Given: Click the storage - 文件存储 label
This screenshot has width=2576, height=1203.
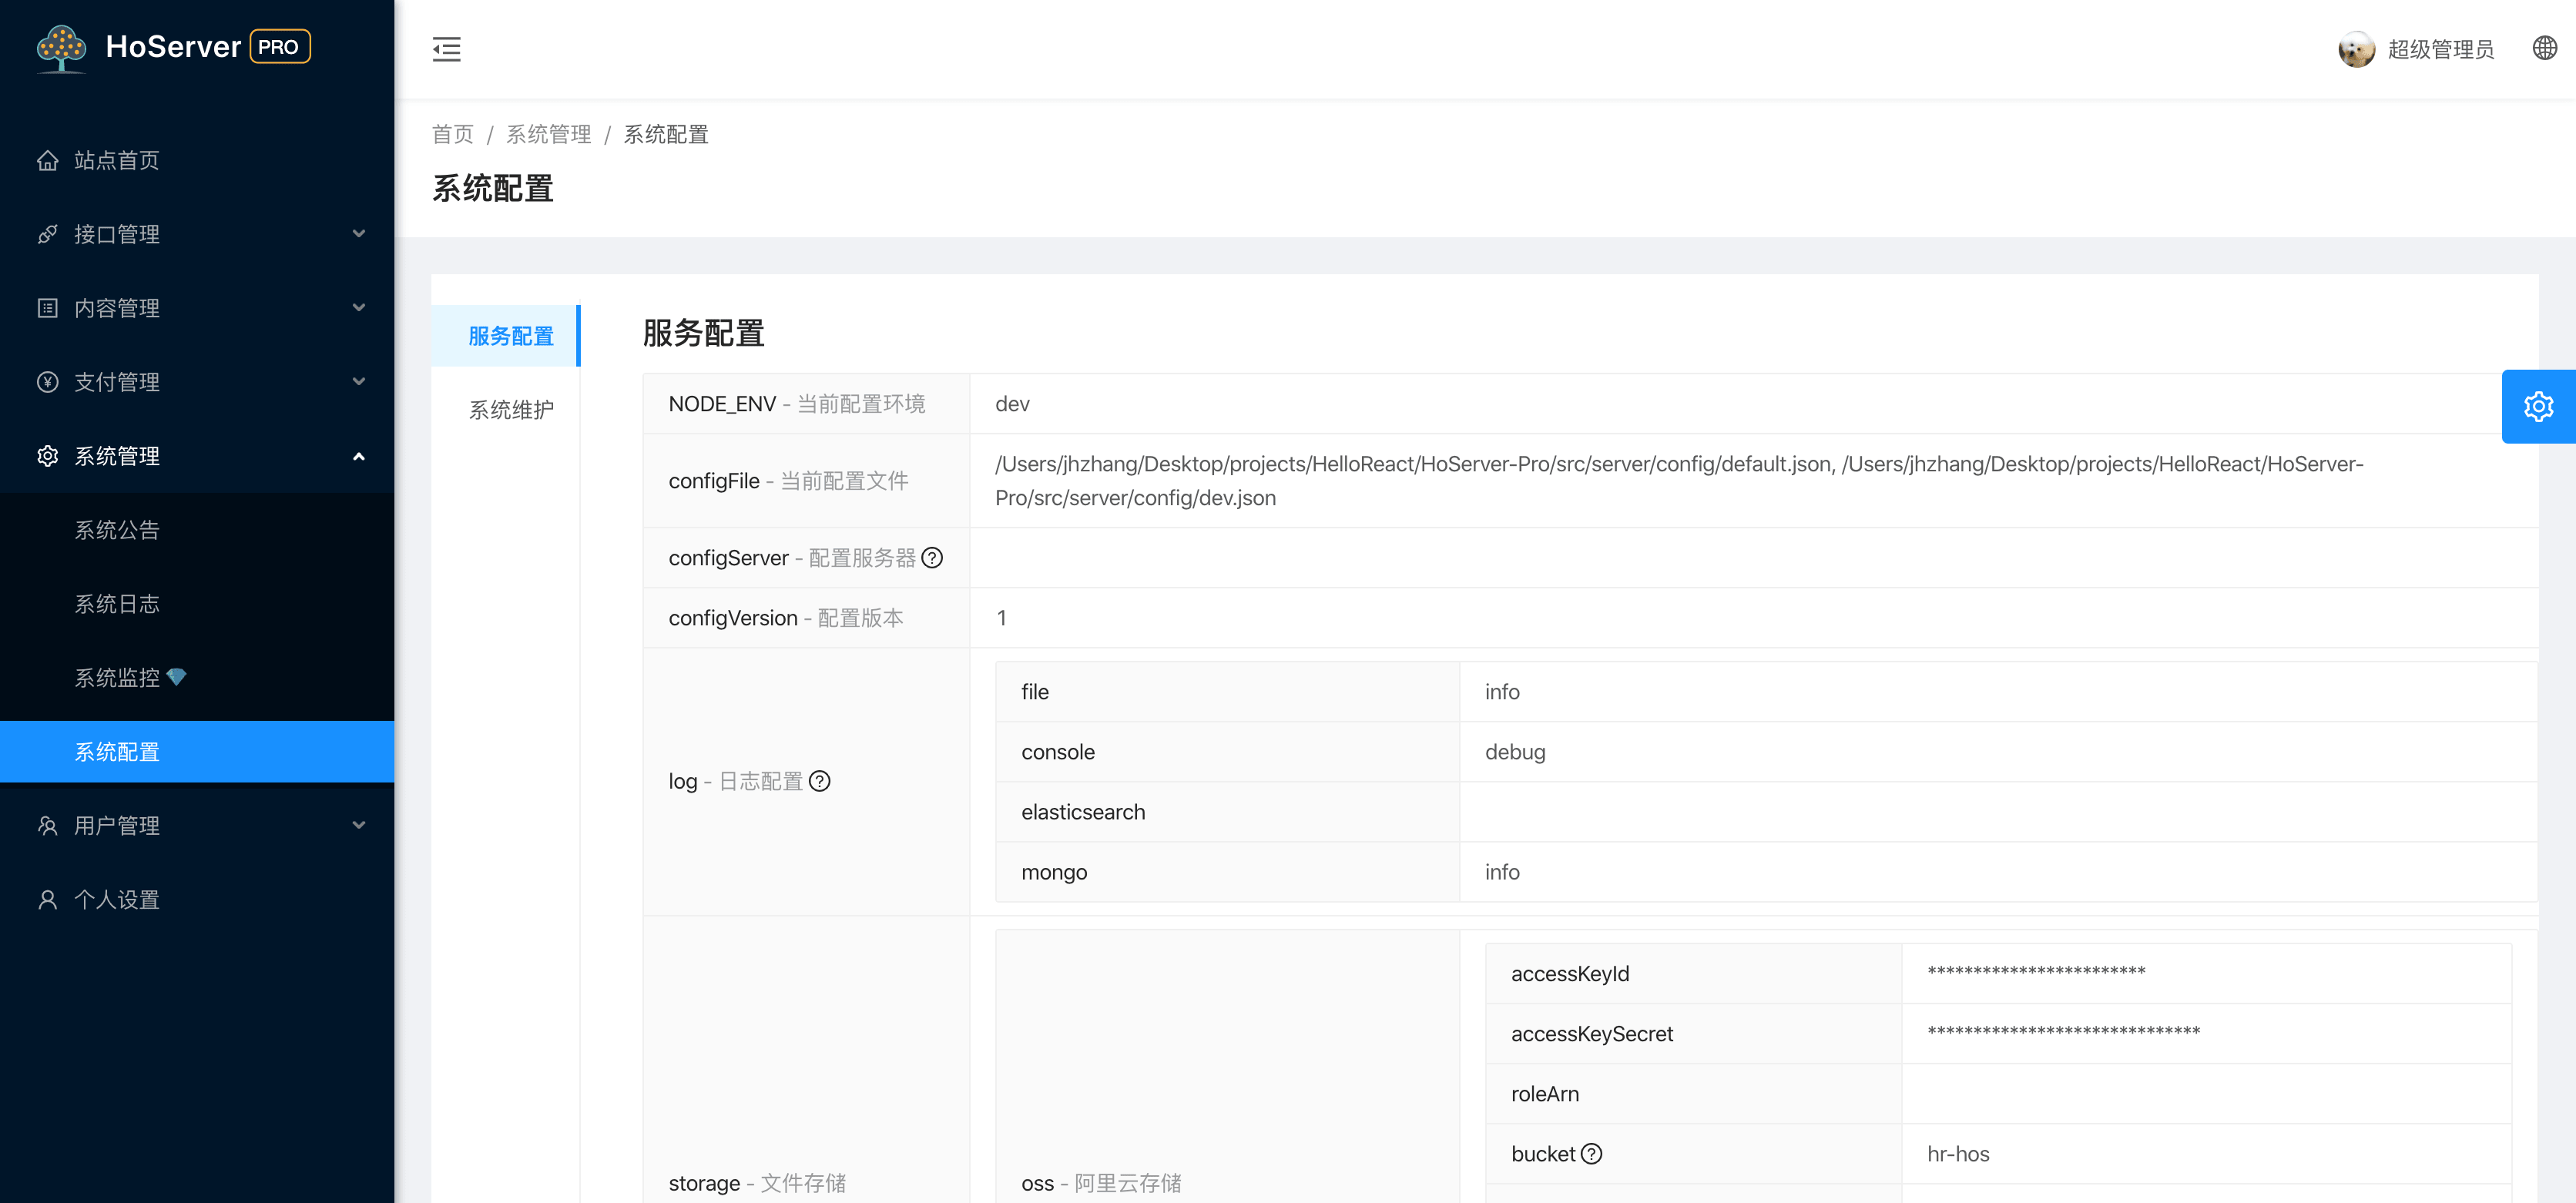Looking at the screenshot, I should tap(757, 1183).
